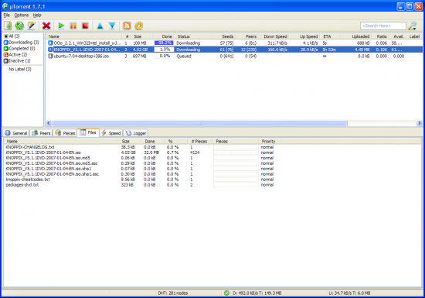This screenshot has height=298, width=425.
Task: Click the green Start torrent icon
Action: [61, 26]
